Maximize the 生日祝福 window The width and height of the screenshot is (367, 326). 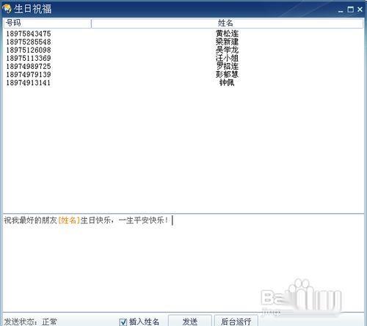coord(350,10)
